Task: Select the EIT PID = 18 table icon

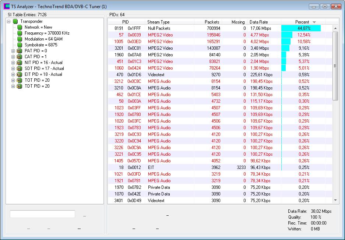Action: point(20,74)
